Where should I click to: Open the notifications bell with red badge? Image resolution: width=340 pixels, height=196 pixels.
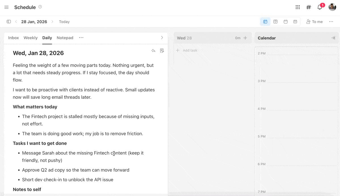[319, 7]
